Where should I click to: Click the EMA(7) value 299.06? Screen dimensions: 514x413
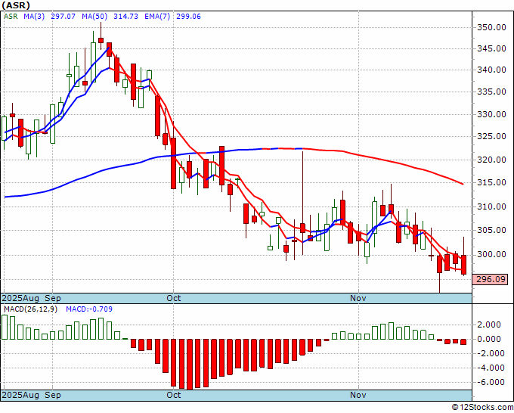[x=188, y=17]
